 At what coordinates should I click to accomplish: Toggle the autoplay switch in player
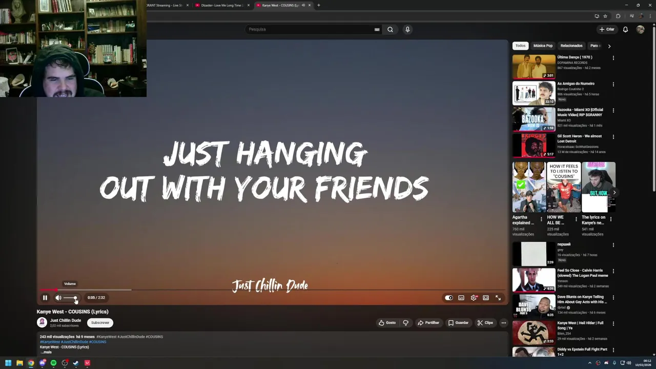click(448, 298)
